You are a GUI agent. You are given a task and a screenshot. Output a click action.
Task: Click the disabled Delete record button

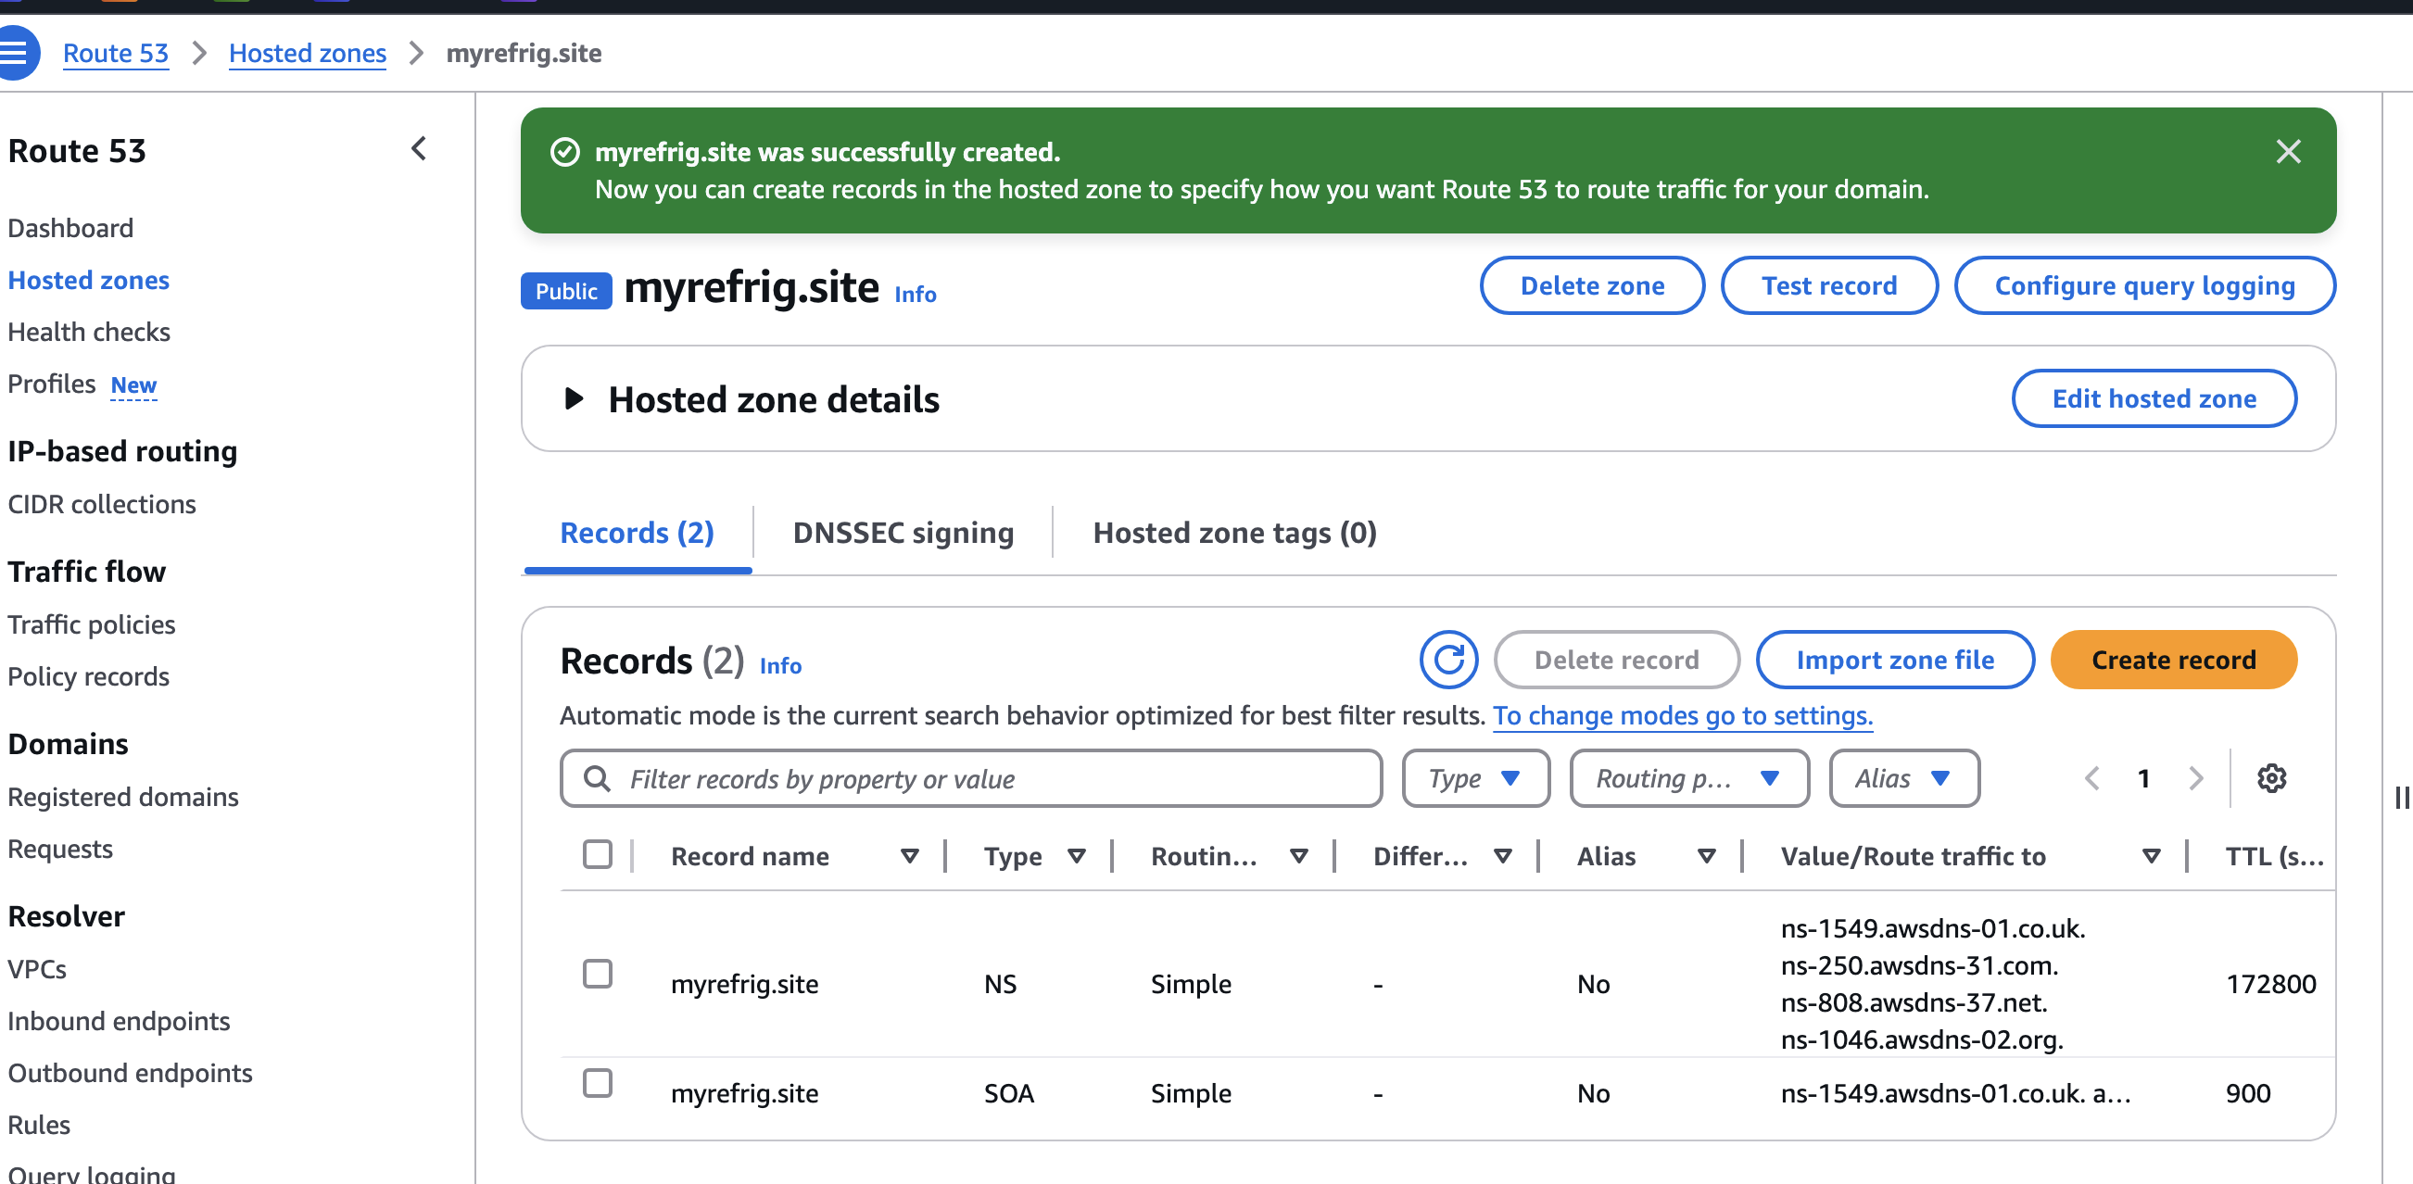click(x=1616, y=660)
